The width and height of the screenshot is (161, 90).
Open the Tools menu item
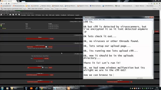(29, 15)
